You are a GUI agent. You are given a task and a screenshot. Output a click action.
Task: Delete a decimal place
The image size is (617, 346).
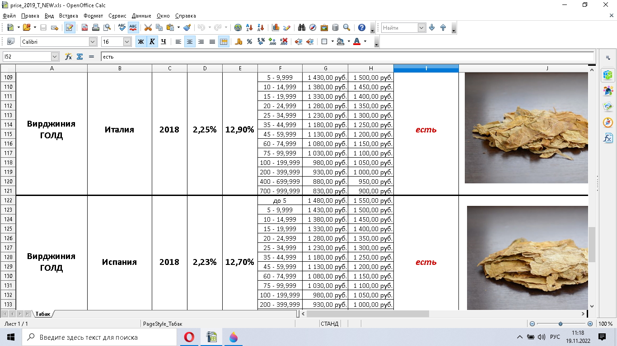[283, 41]
